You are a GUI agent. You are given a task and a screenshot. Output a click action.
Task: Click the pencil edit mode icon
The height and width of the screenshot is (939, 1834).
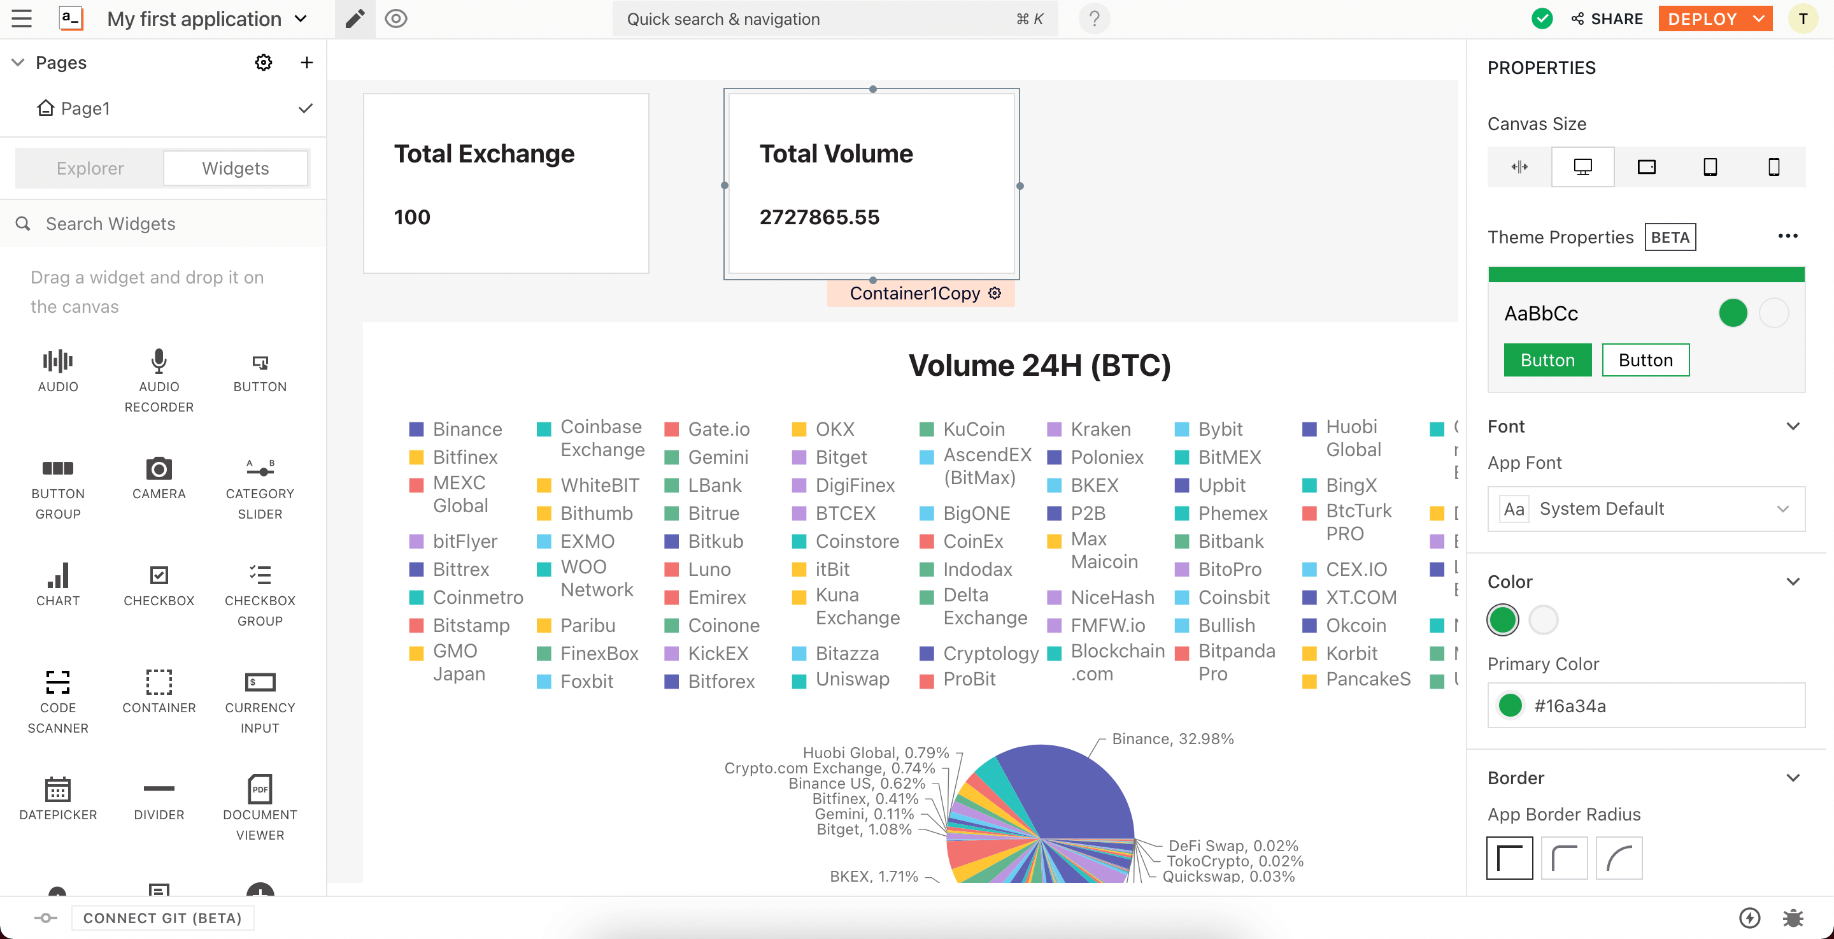click(x=355, y=19)
